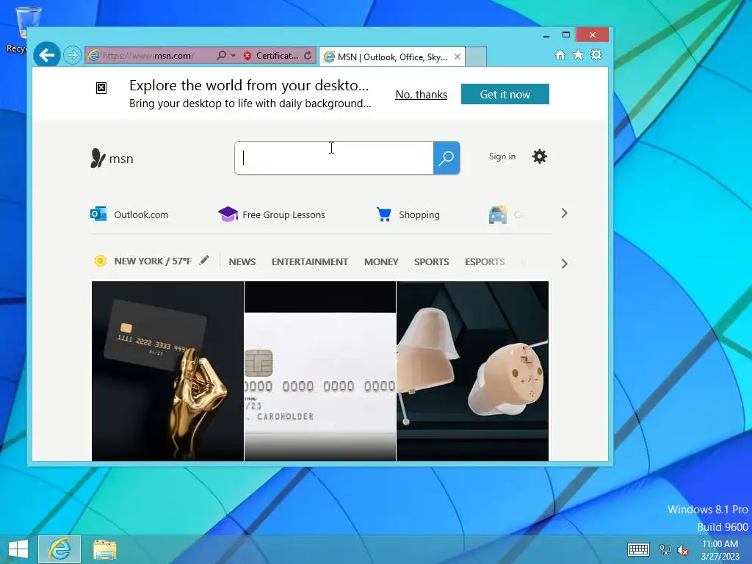The image size is (752, 564).
Task: Open the ENTERTAINMENT section
Action: point(310,262)
